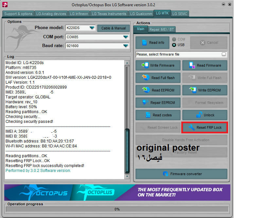267x218 pixels.
Task: Select the COM connection radio button
Action: click(174, 40)
